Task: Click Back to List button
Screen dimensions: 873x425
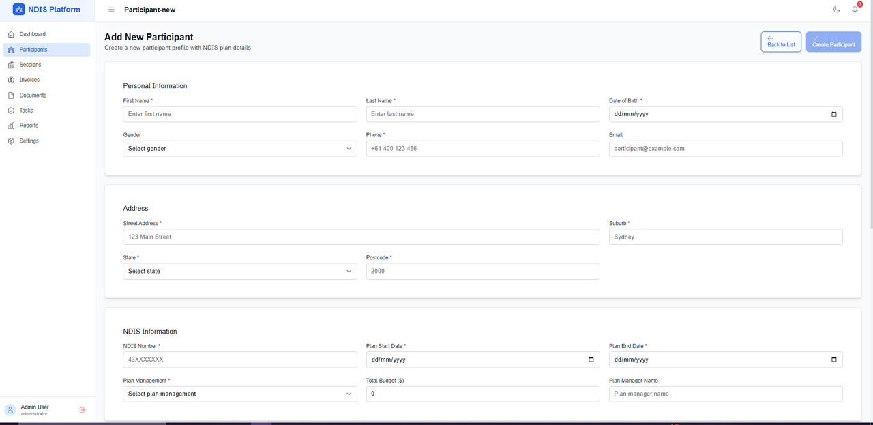Action: coord(781,42)
